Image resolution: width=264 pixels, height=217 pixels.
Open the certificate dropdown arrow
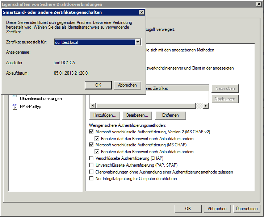tap(137, 42)
